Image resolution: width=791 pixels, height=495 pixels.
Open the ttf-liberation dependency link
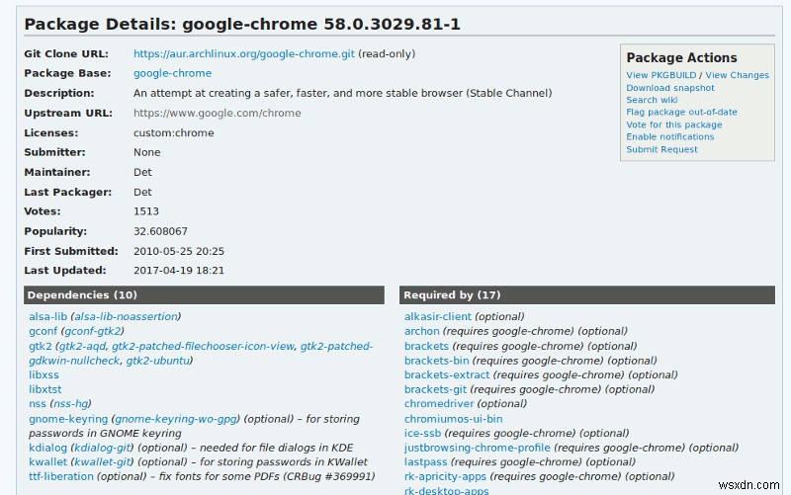tap(61, 476)
